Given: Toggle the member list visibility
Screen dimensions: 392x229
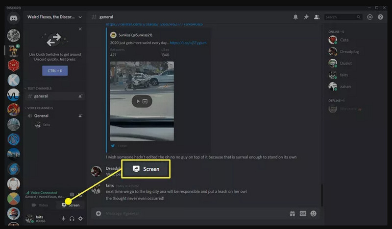Looking at the screenshot, I should click(317, 17).
